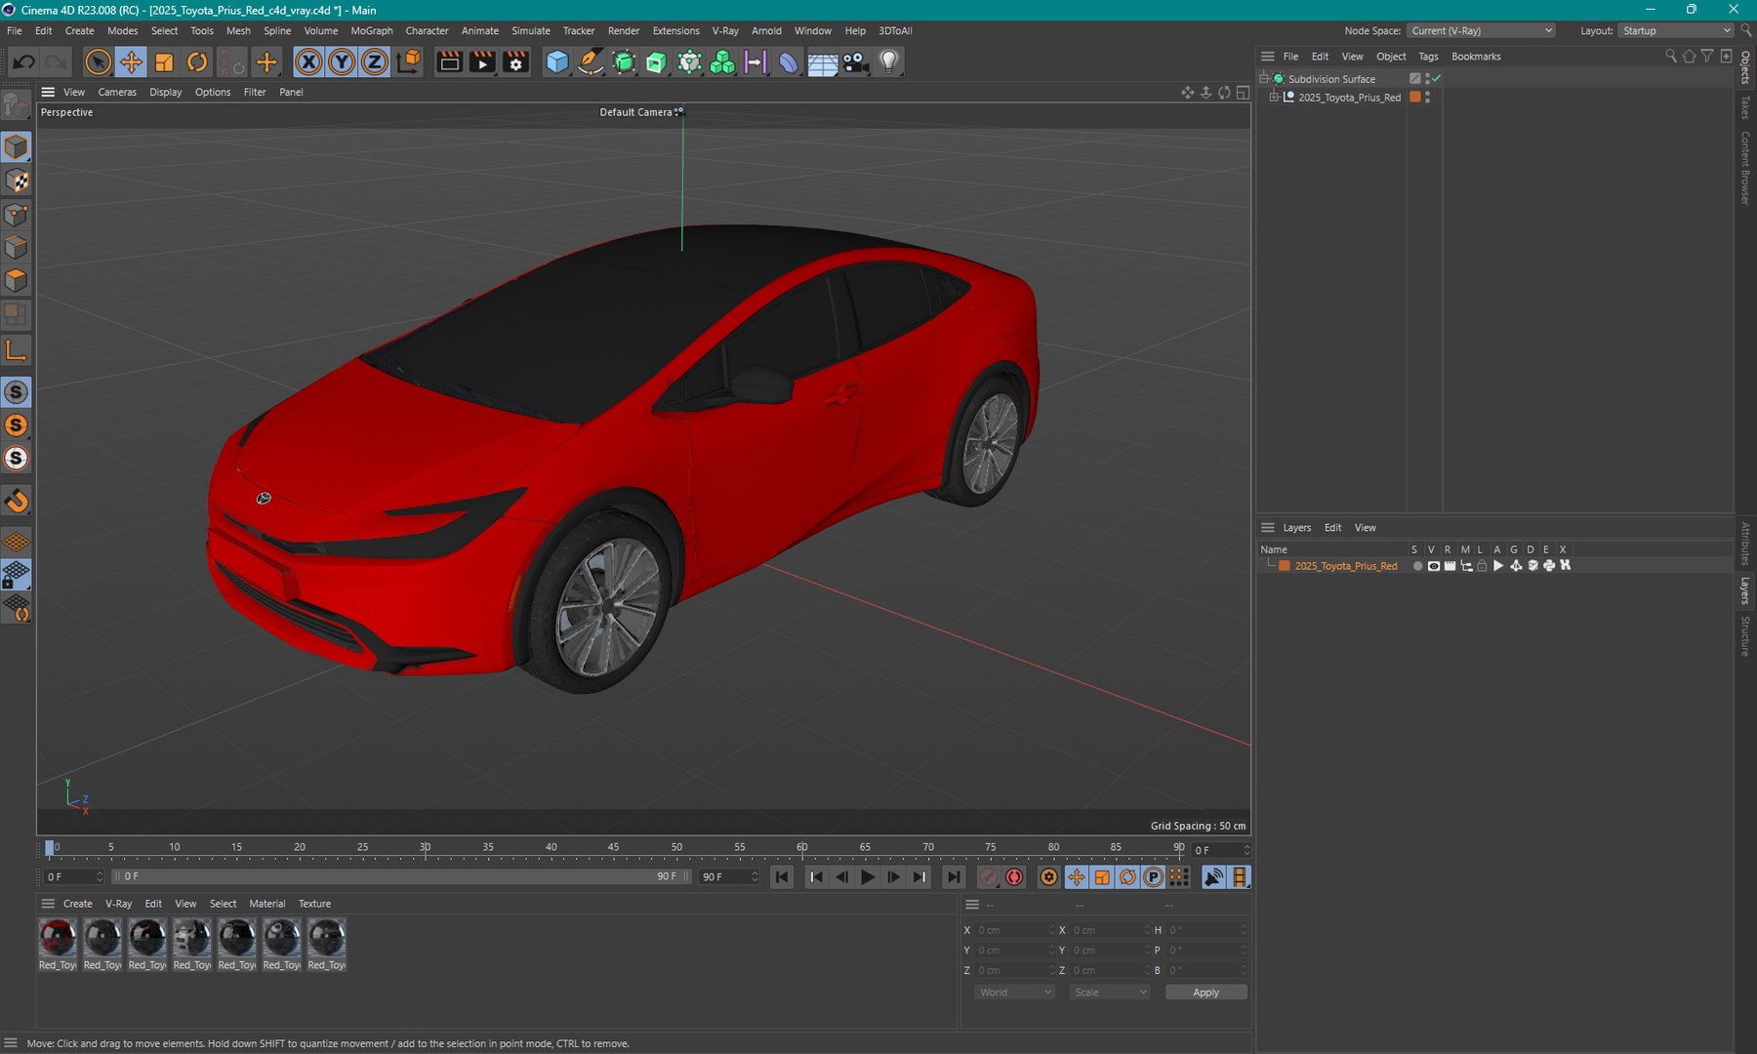Go to end of animation

coord(954,877)
